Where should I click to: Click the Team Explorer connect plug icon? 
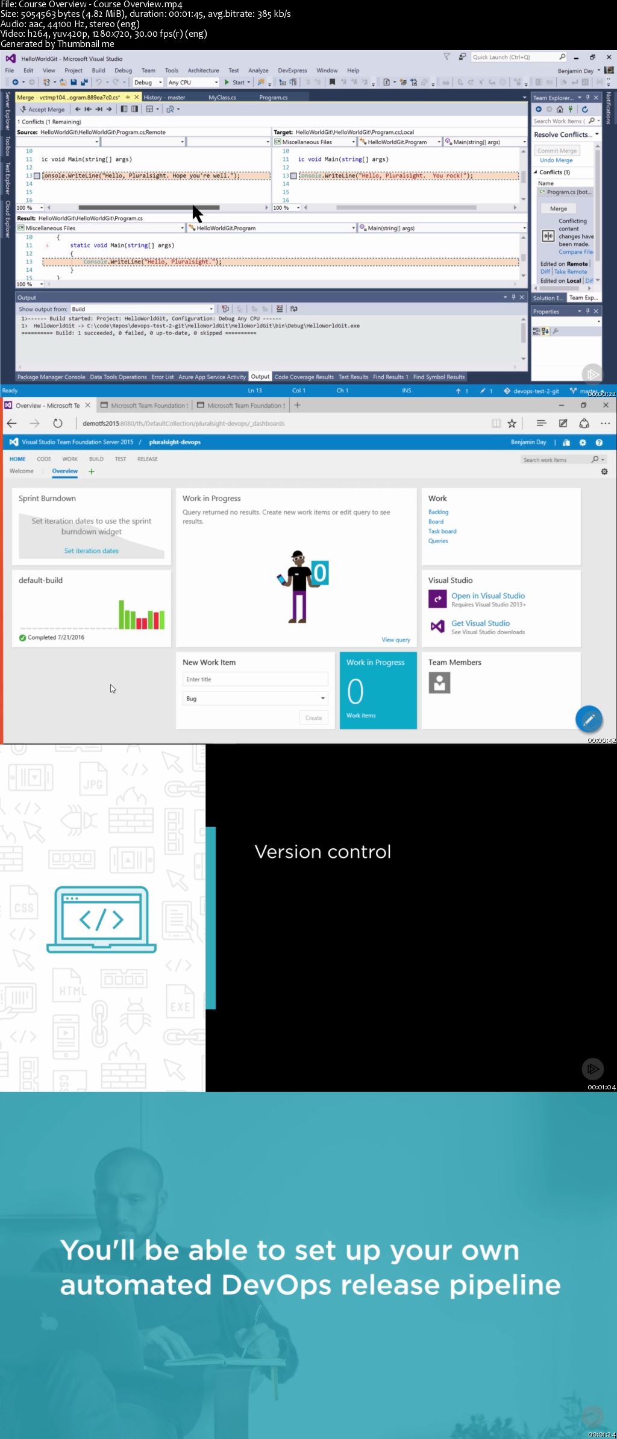tap(570, 109)
